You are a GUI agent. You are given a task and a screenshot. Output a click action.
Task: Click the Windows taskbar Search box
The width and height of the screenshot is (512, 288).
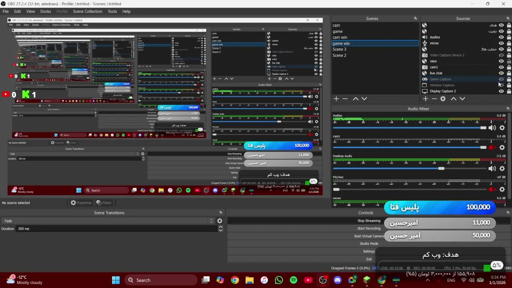162,280
